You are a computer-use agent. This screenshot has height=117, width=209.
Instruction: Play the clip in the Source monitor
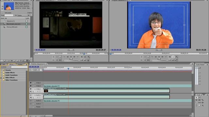click(x=71, y=57)
